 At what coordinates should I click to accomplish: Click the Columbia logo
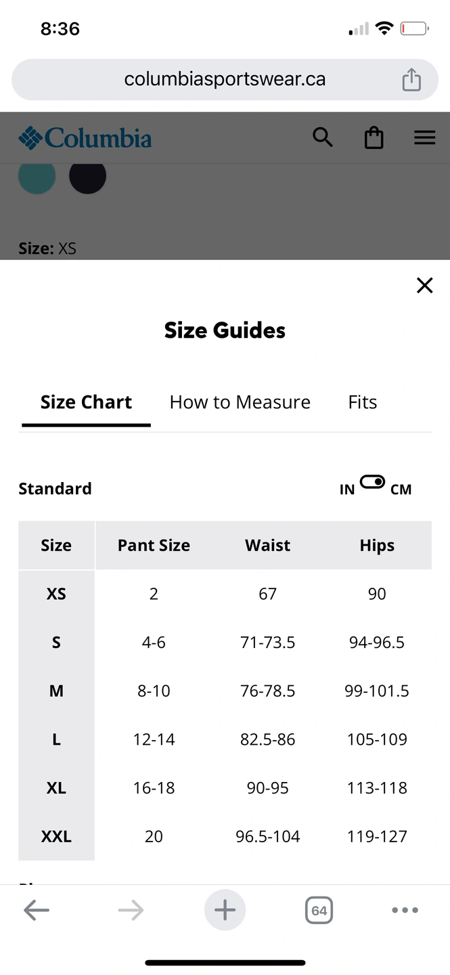click(x=85, y=138)
